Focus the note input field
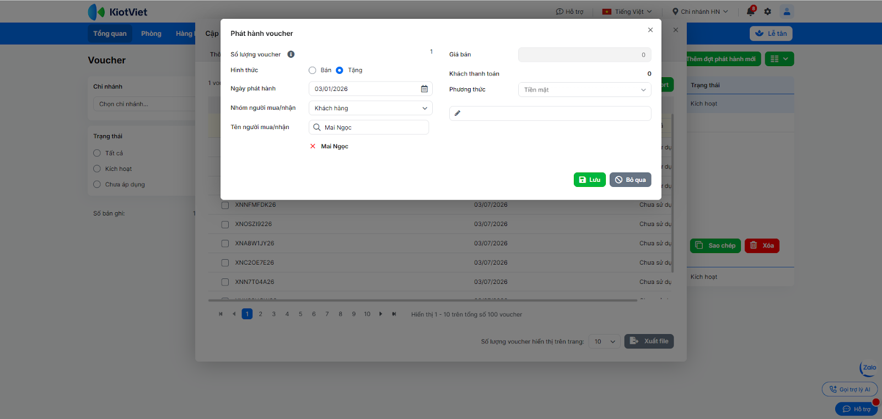882x419 pixels. pyautogui.click(x=550, y=114)
